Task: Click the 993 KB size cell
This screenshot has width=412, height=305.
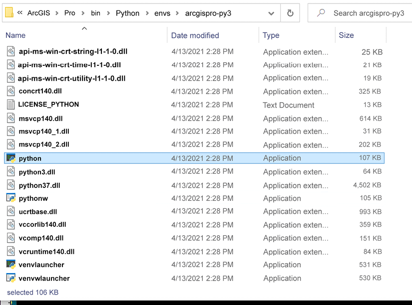Action: point(370,211)
